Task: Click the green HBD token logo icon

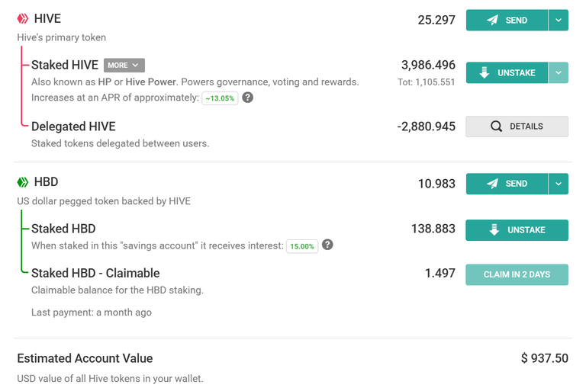Action: click(23, 182)
